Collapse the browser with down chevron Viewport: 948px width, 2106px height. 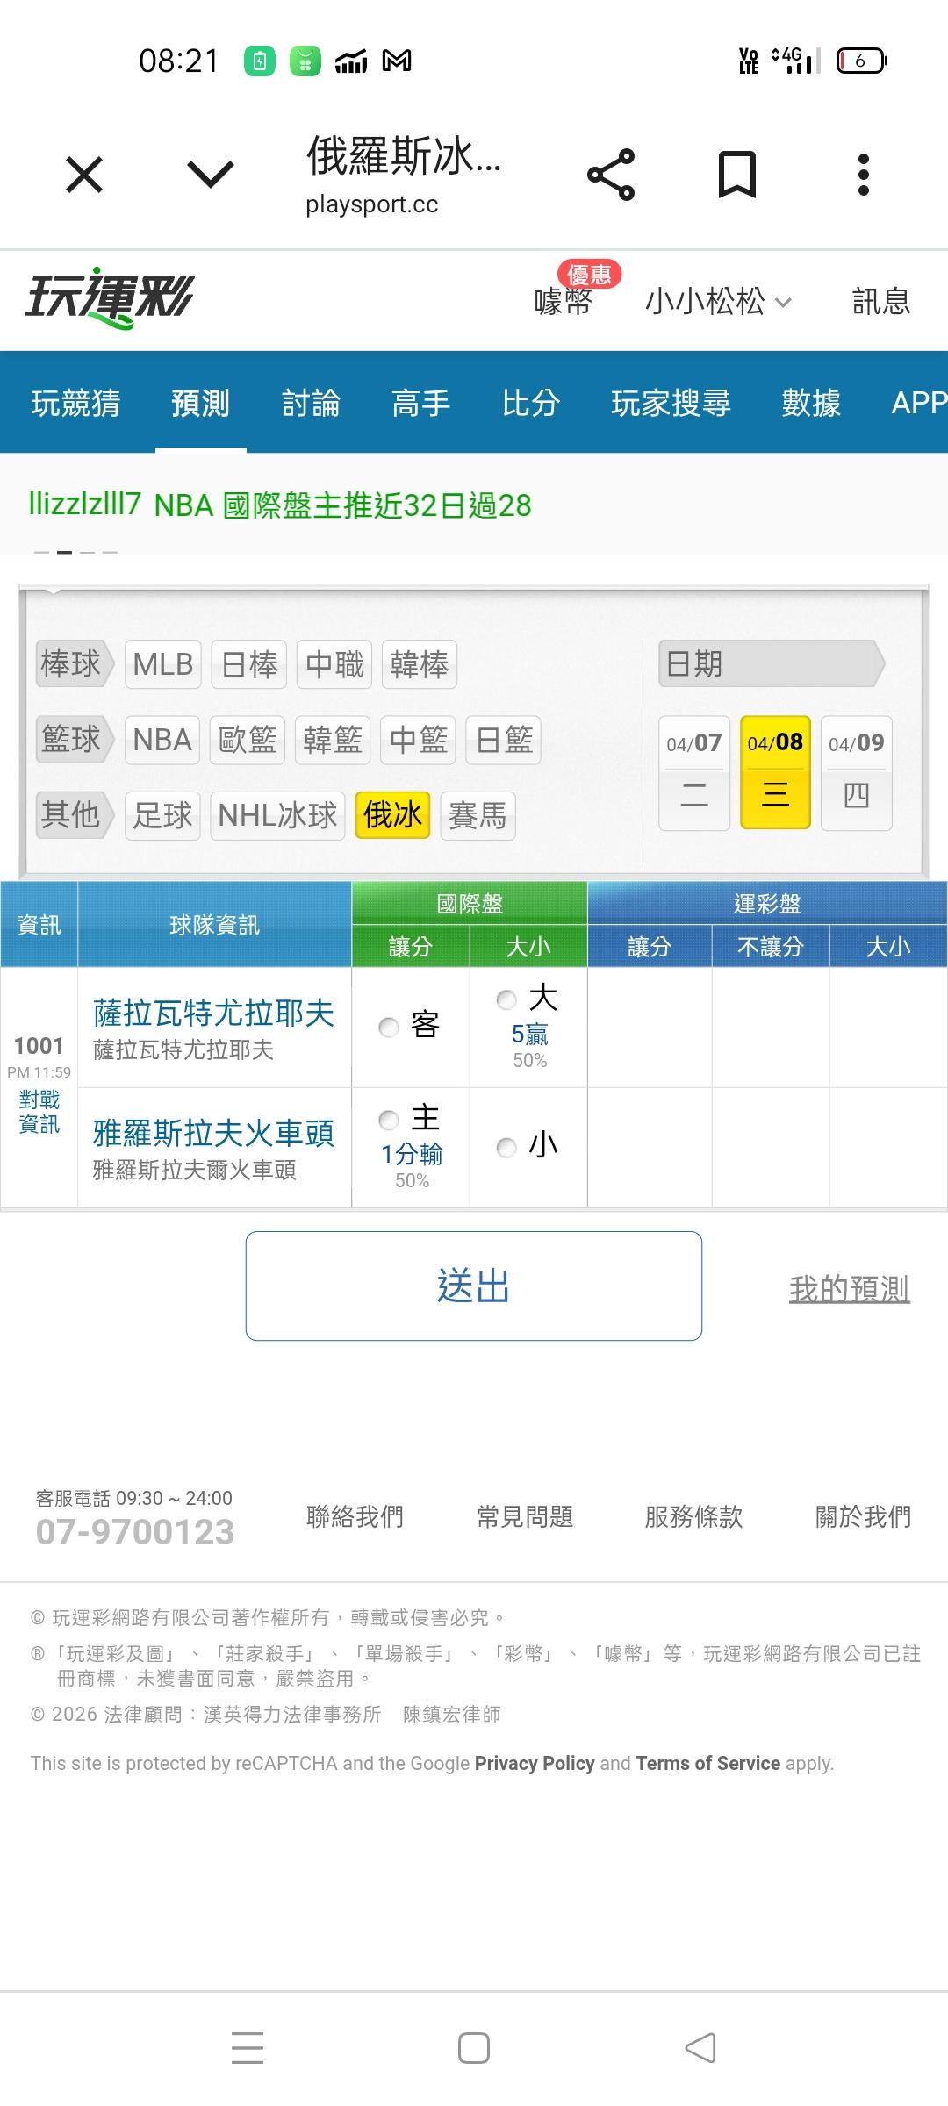[211, 175]
